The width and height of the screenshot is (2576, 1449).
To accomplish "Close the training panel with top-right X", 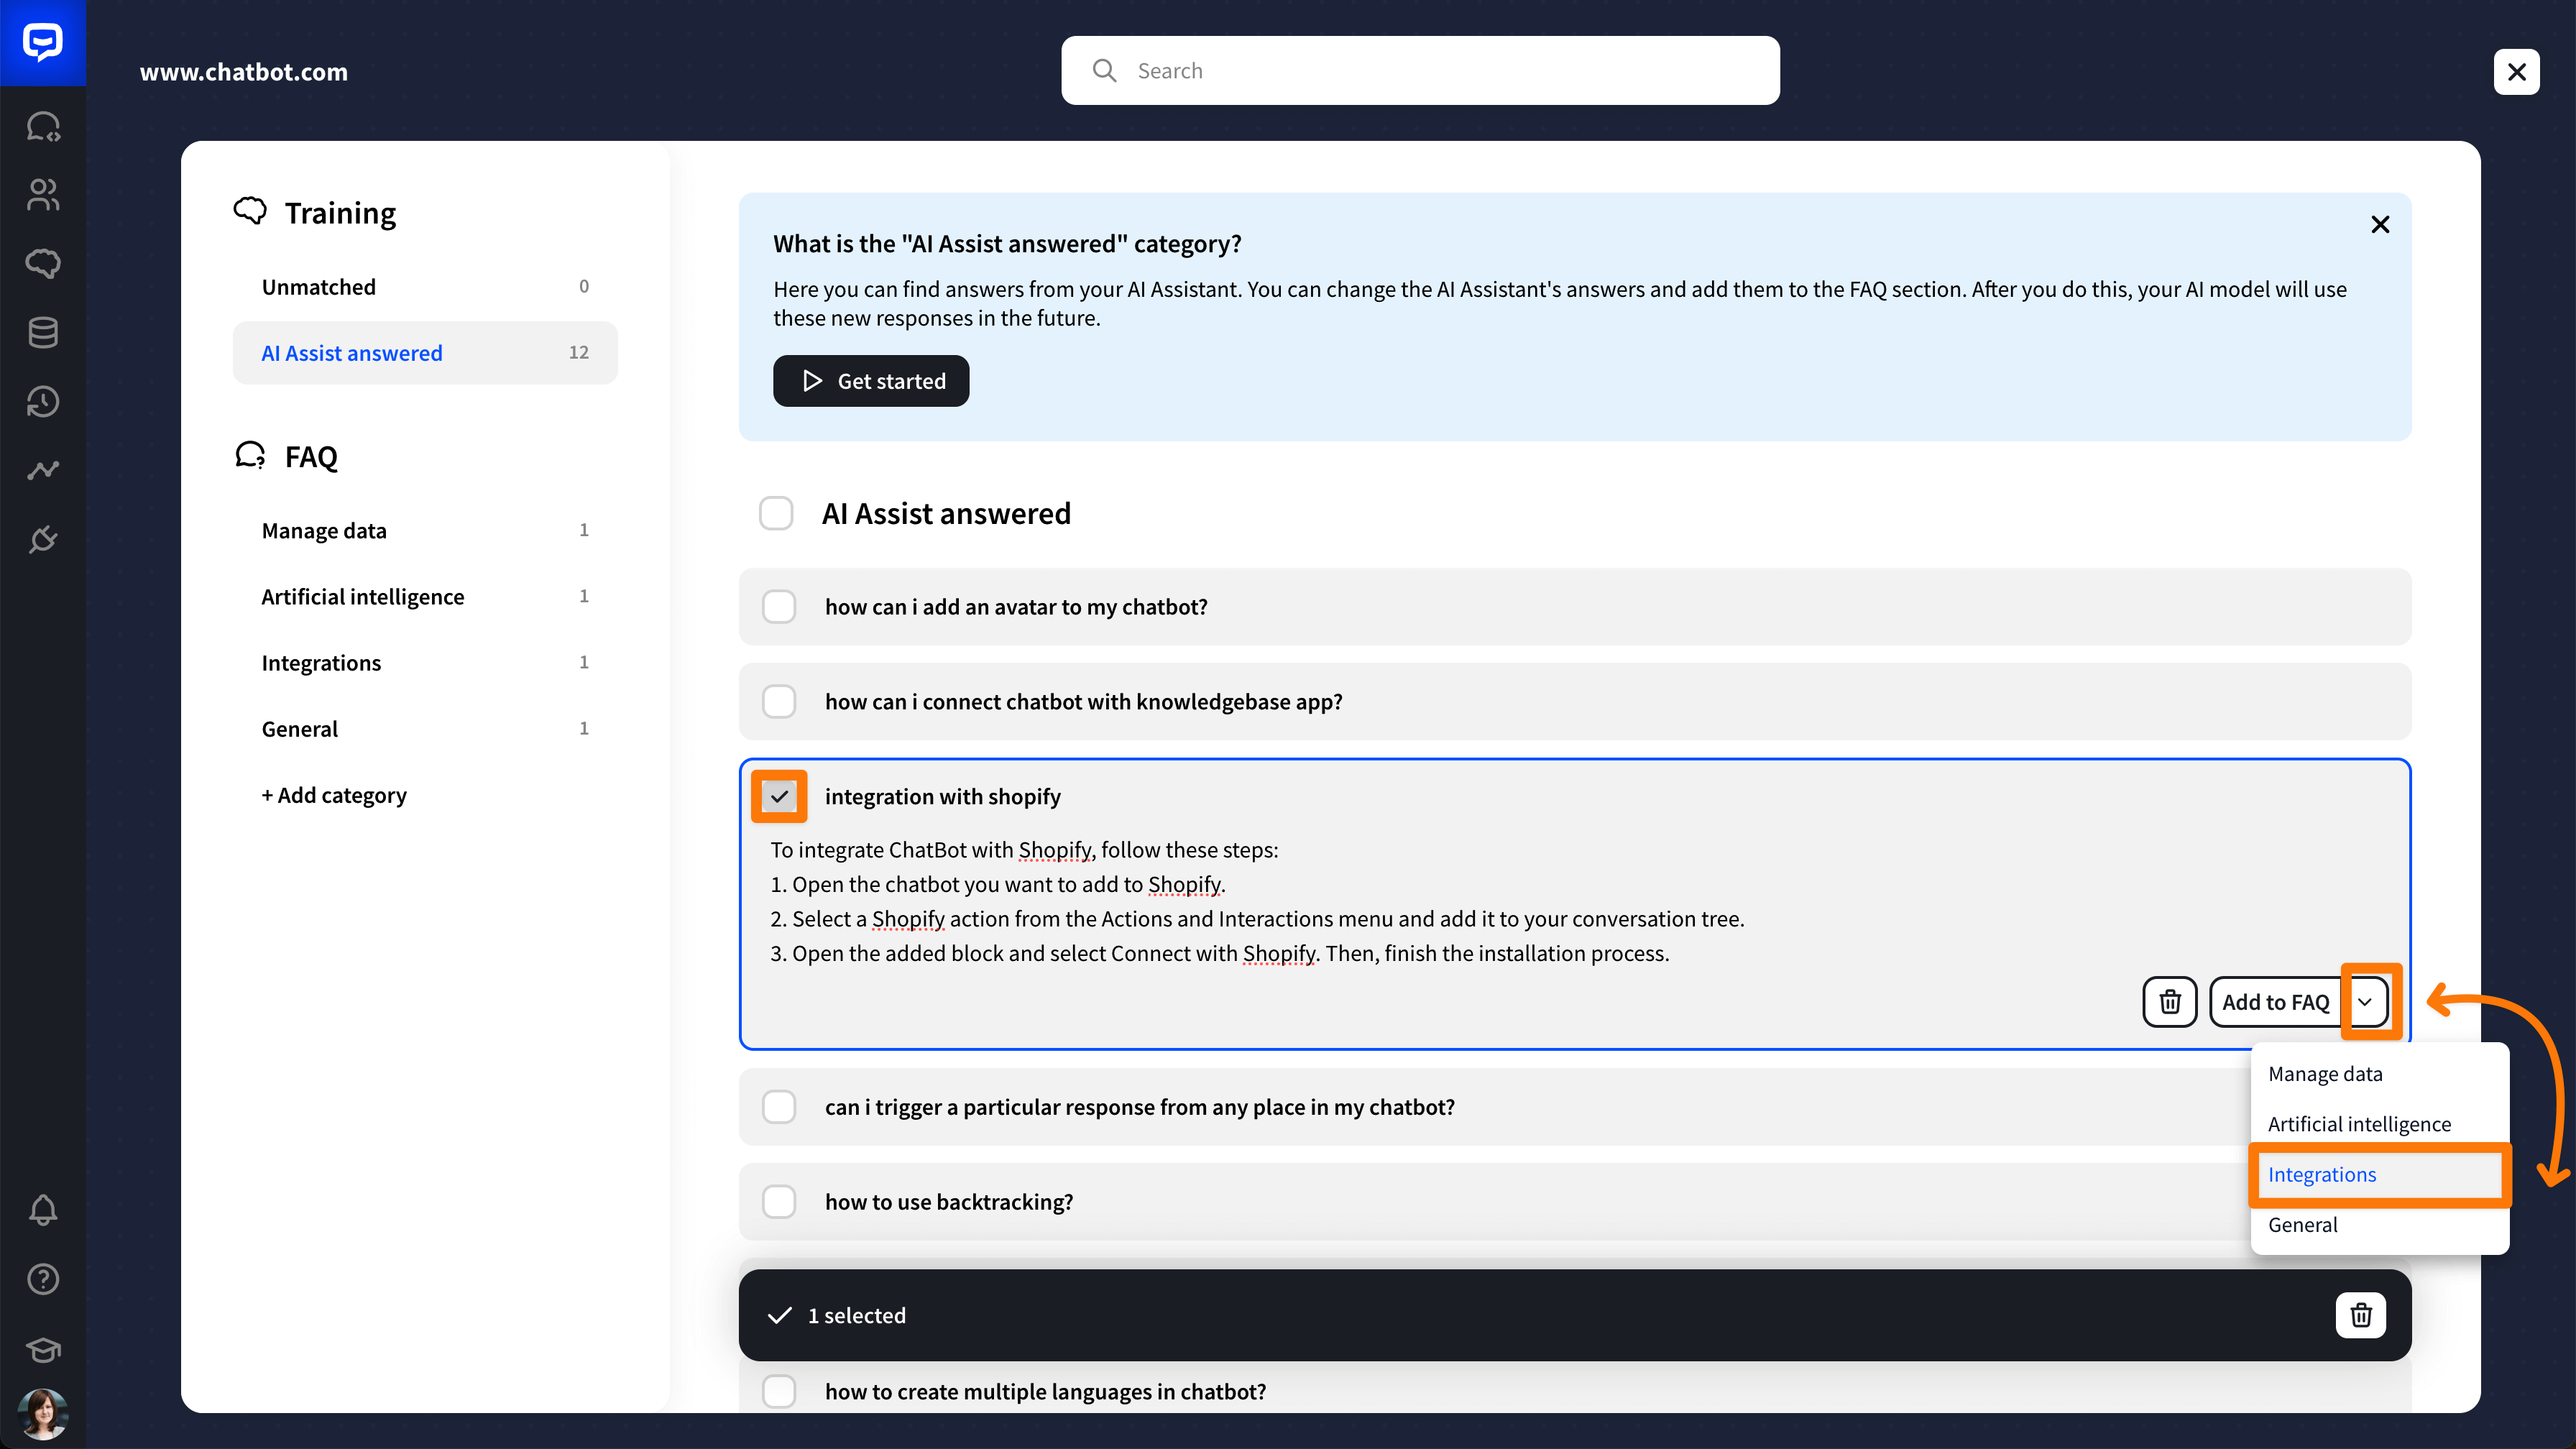I will (2517, 72).
